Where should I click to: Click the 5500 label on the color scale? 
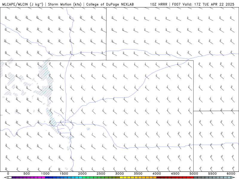pos(212,174)
